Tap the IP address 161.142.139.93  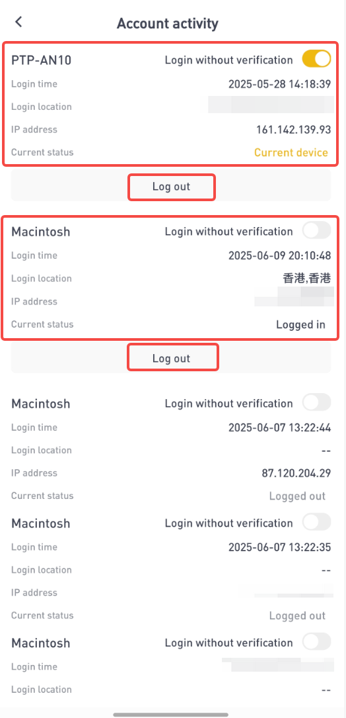(293, 130)
